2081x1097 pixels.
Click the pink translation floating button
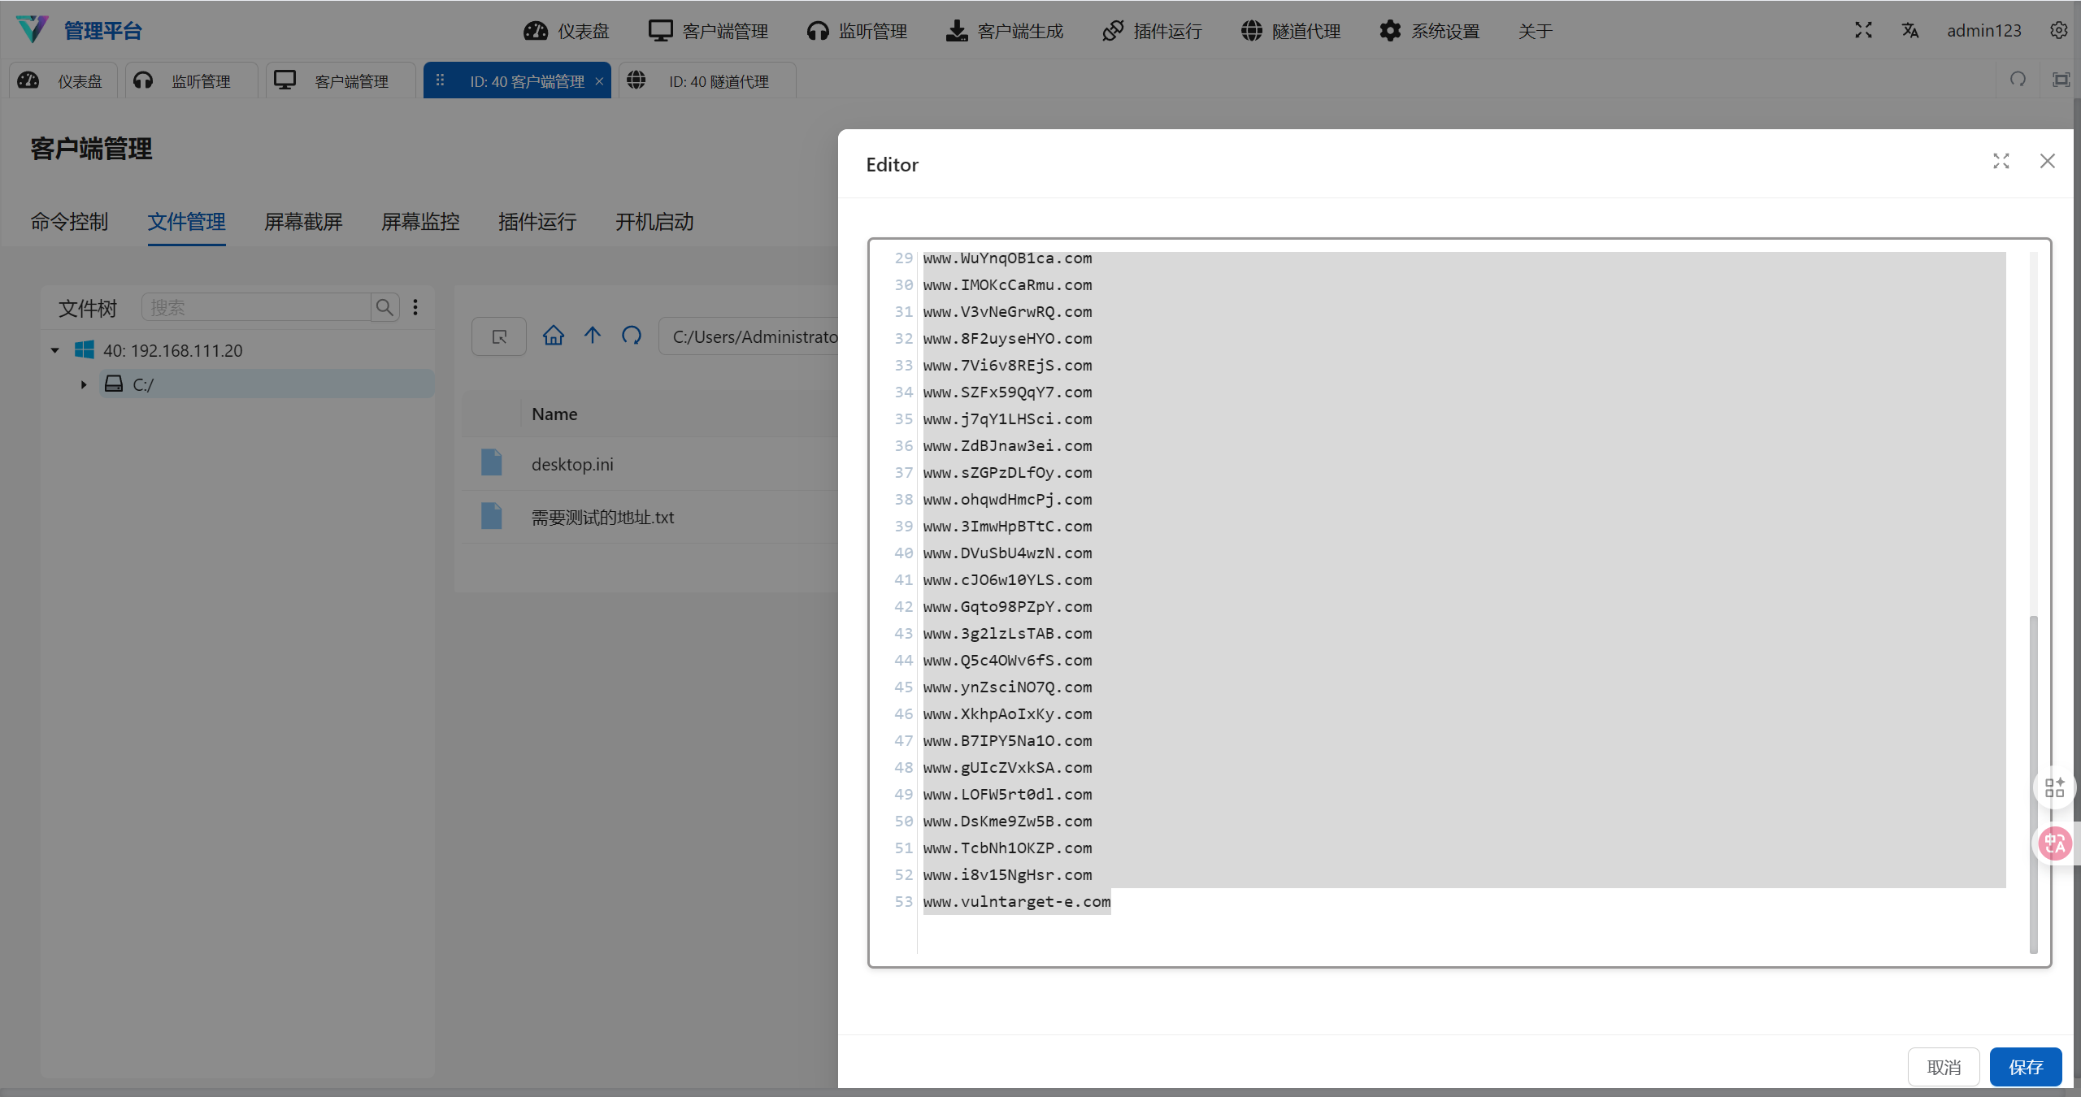coord(2054,843)
